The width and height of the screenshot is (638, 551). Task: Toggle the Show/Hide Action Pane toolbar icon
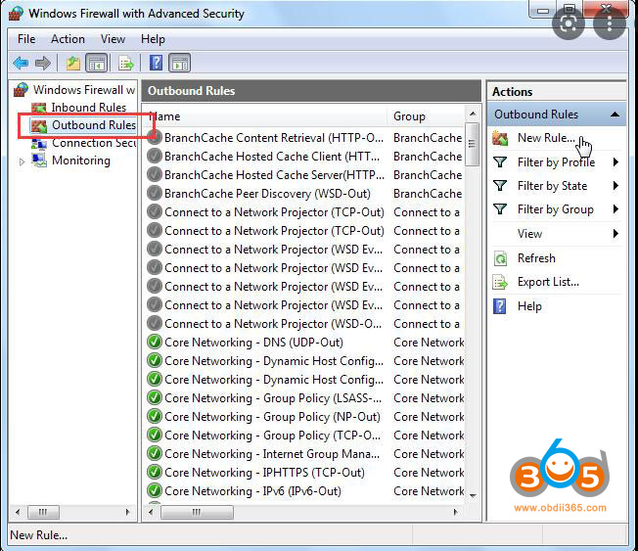(x=179, y=64)
